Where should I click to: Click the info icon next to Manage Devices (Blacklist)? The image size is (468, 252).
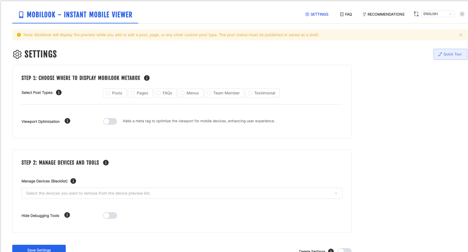pos(73,181)
